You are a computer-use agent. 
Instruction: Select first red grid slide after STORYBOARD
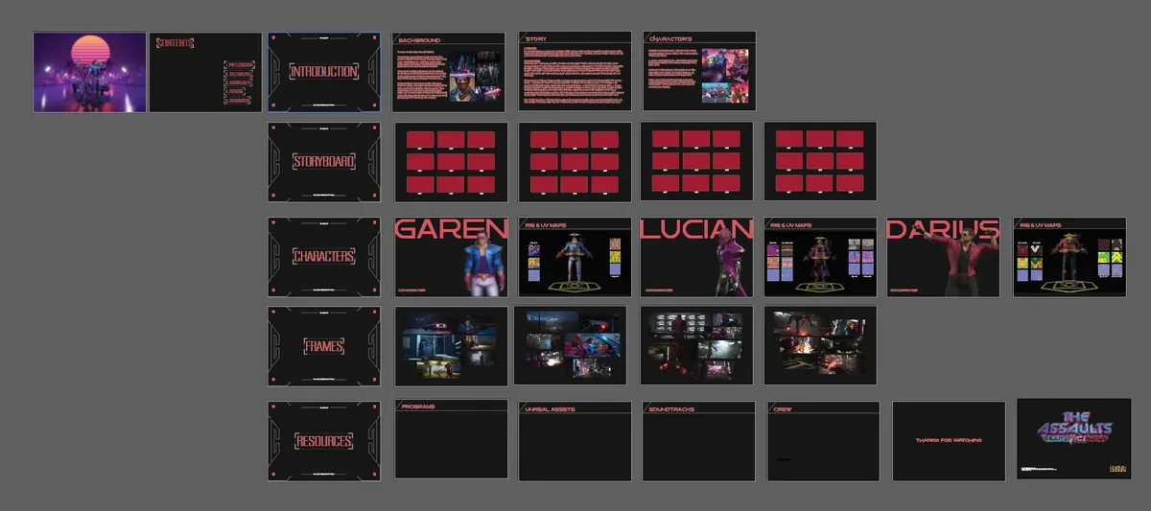pos(451,162)
